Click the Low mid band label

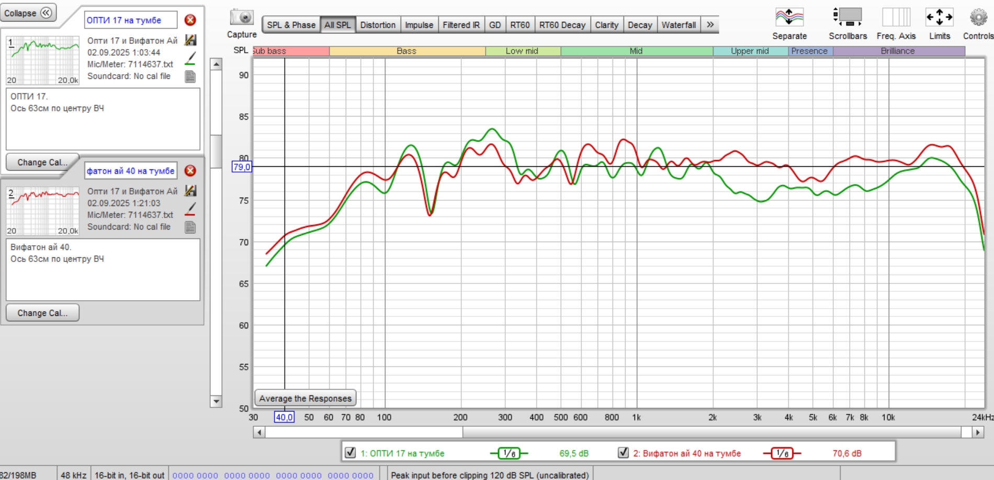tap(523, 51)
